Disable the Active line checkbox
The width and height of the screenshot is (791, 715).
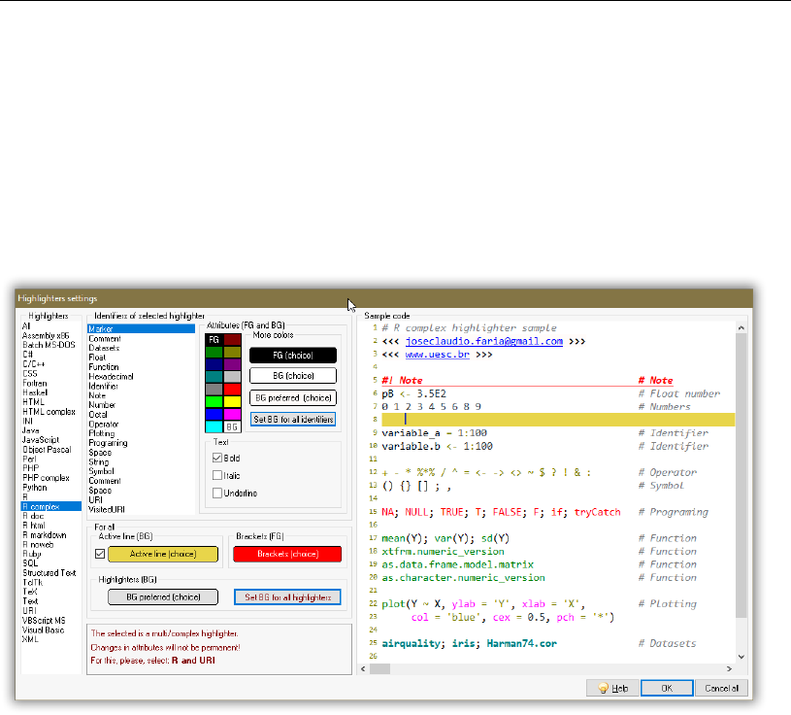(98, 554)
